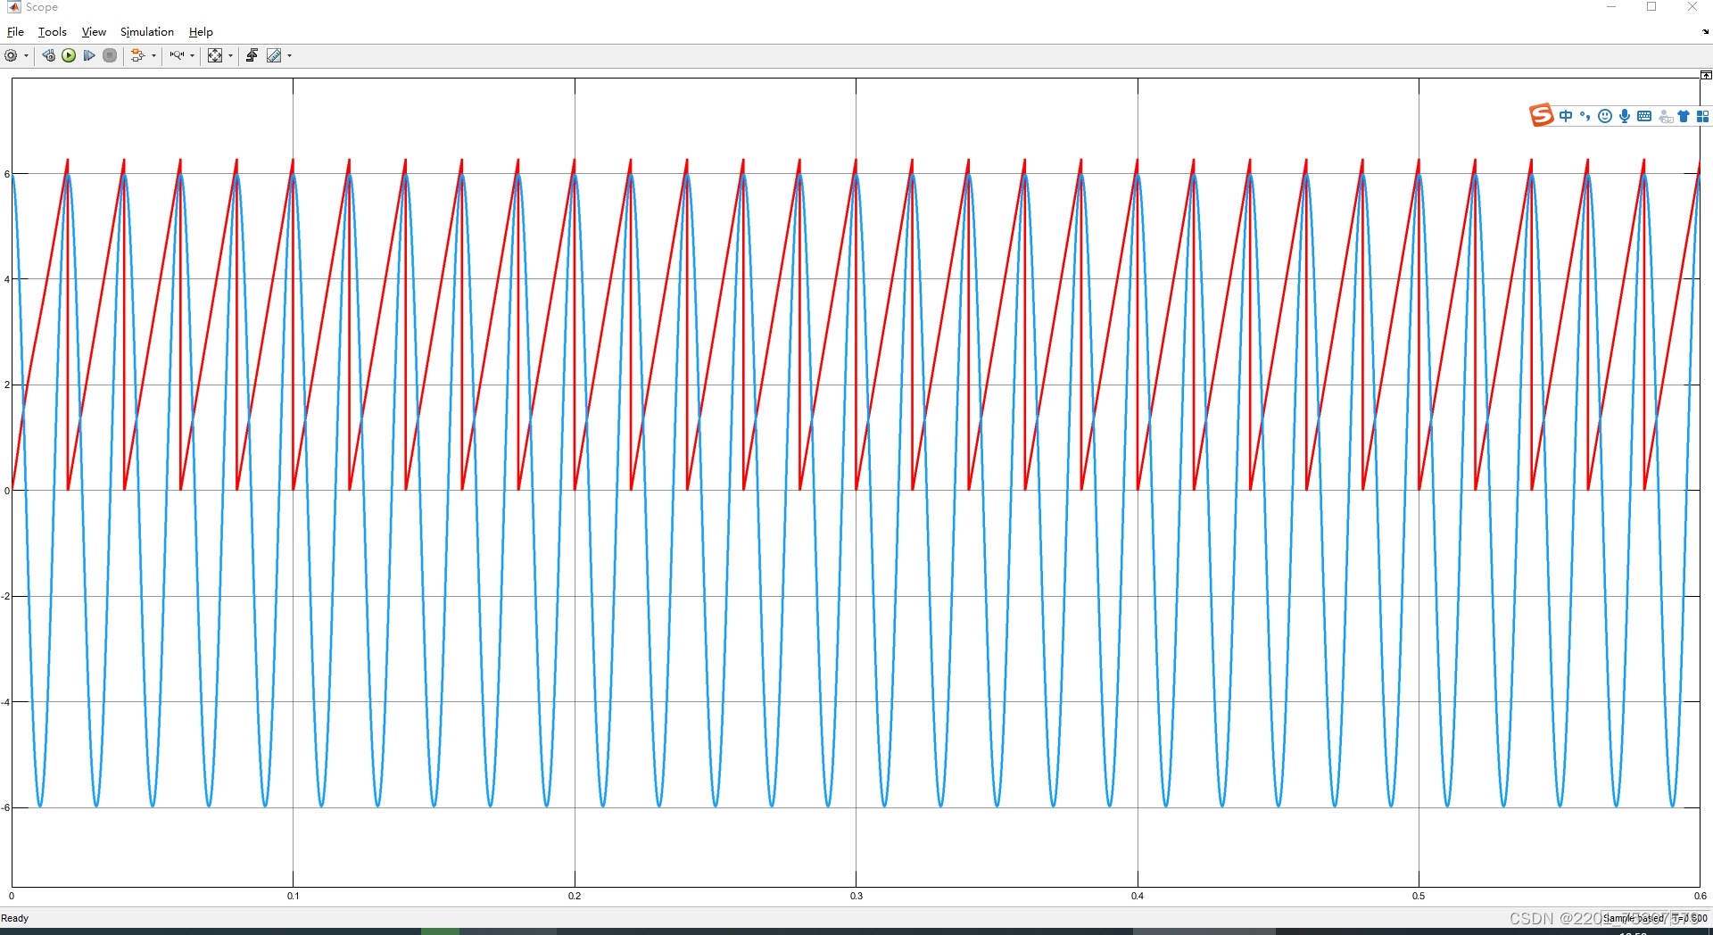
Task: Open the Sogou toolbox grid icon
Action: [x=1702, y=116]
